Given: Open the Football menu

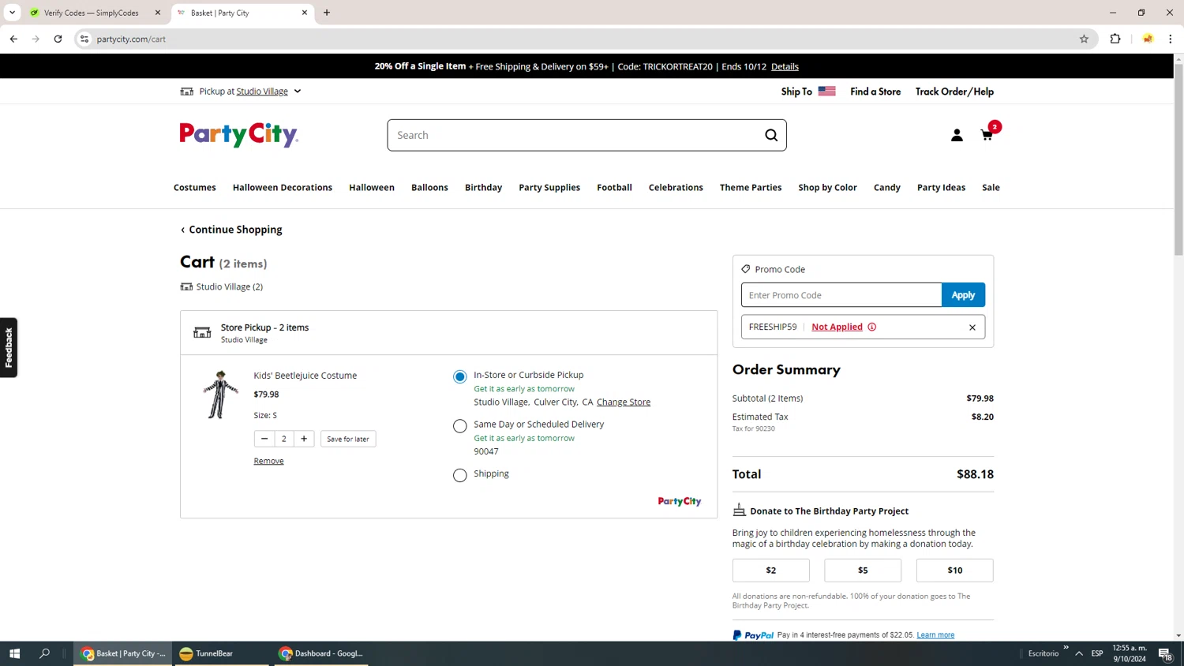Looking at the screenshot, I should (614, 188).
